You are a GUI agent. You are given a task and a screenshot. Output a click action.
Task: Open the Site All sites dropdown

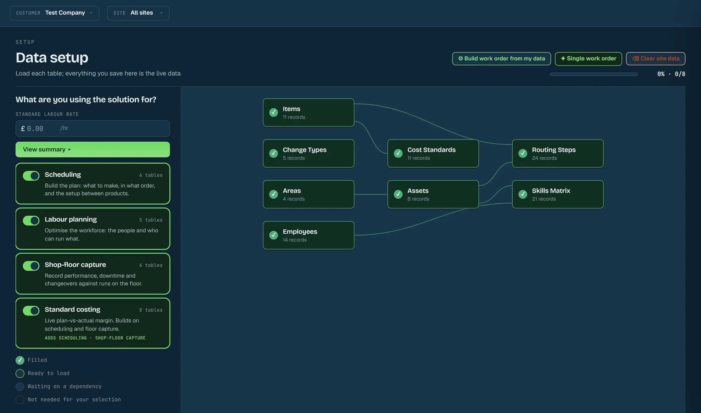[138, 13]
